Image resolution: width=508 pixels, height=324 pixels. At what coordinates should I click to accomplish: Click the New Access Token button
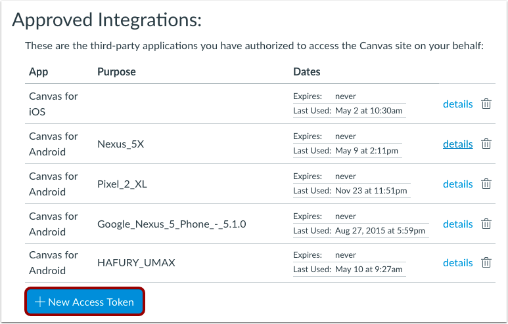(85, 302)
